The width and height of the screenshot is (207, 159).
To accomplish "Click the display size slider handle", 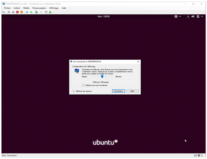I will [102, 77].
